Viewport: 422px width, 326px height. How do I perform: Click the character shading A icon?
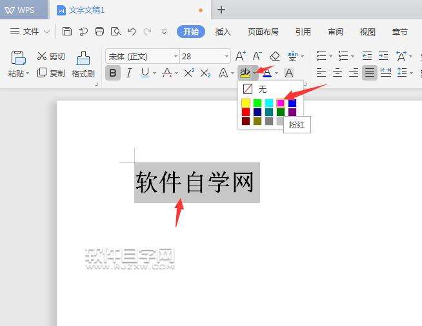click(x=289, y=73)
